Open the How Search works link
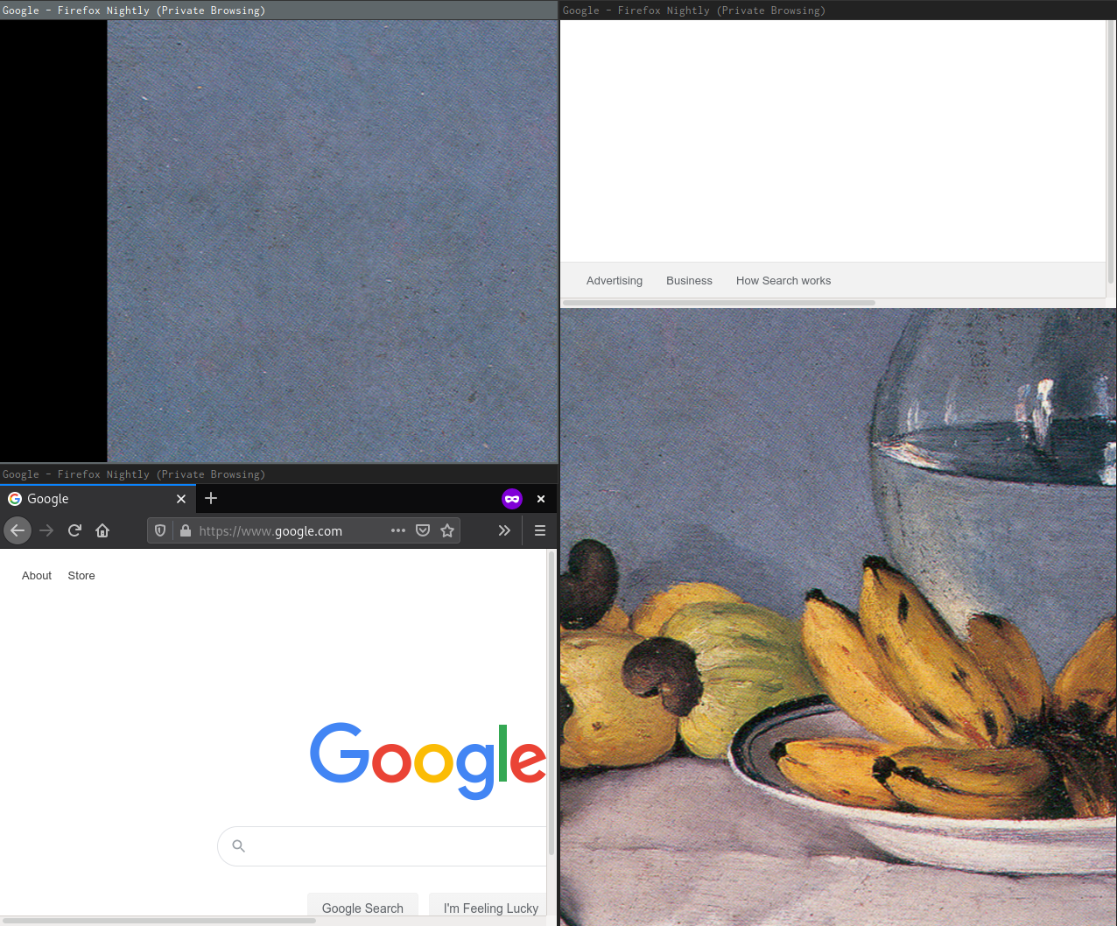Viewport: 1117px width, 926px height. point(783,280)
